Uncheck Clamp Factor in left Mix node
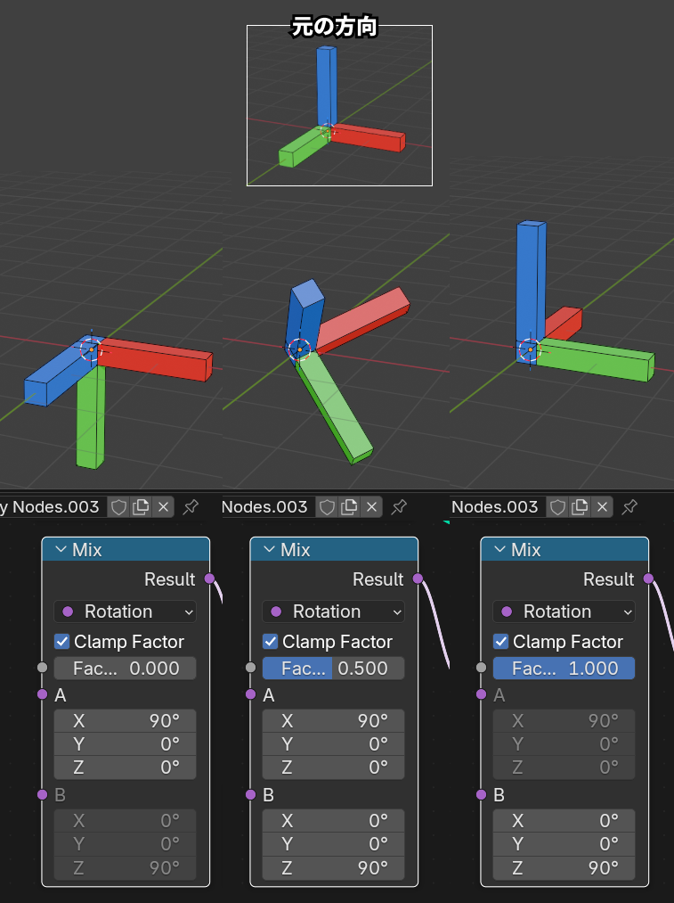This screenshot has height=903, width=674. (62, 642)
